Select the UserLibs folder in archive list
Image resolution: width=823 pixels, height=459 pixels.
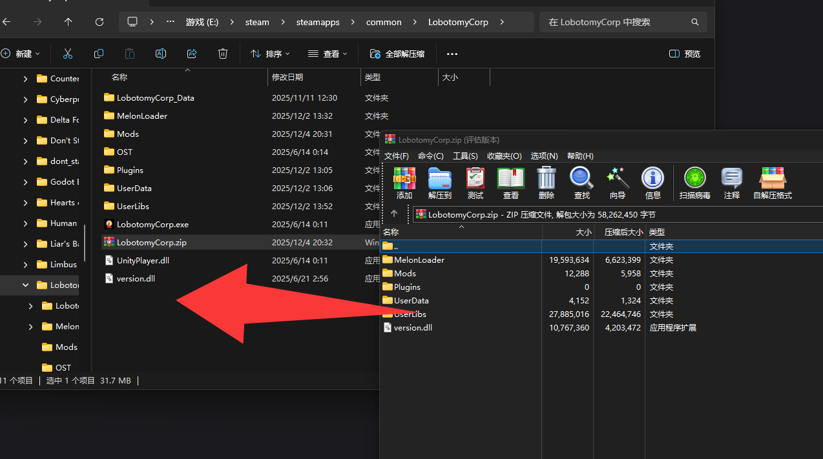pos(410,314)
